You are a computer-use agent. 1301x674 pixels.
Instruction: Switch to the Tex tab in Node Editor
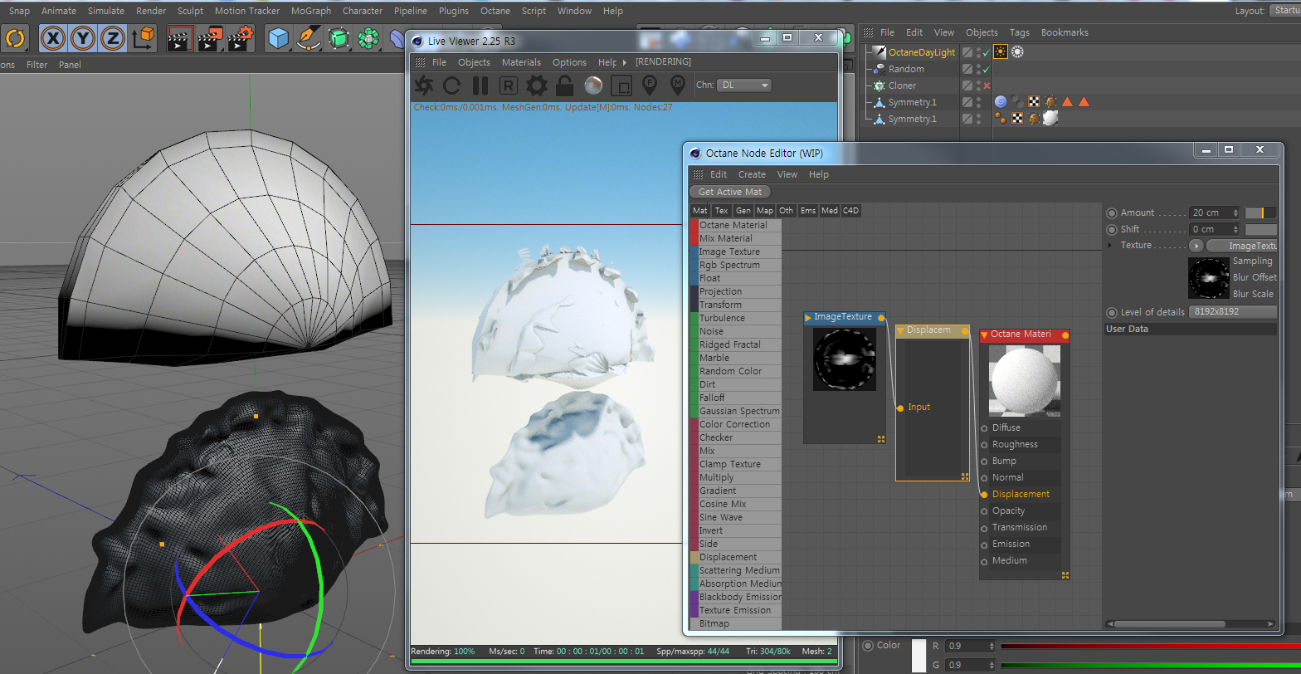[722, 211]
